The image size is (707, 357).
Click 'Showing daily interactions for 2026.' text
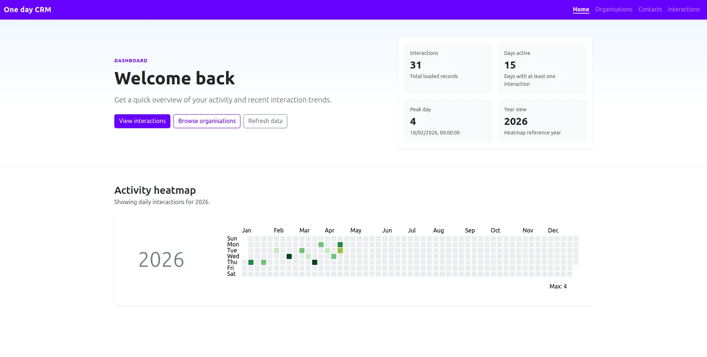point(162,202)
